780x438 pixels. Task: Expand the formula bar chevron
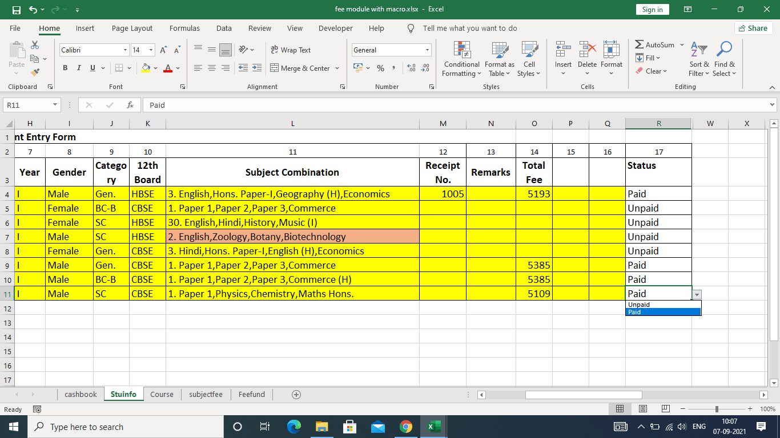[773, 105]
